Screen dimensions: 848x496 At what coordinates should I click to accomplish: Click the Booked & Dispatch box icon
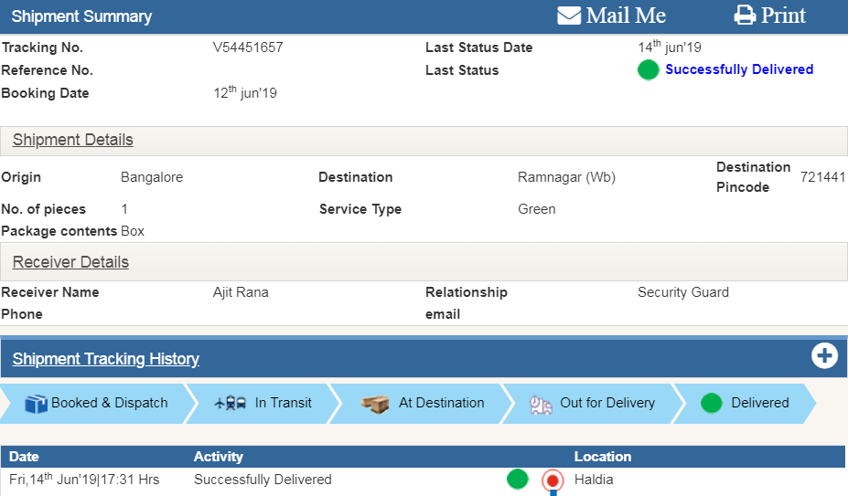point(36,403)
